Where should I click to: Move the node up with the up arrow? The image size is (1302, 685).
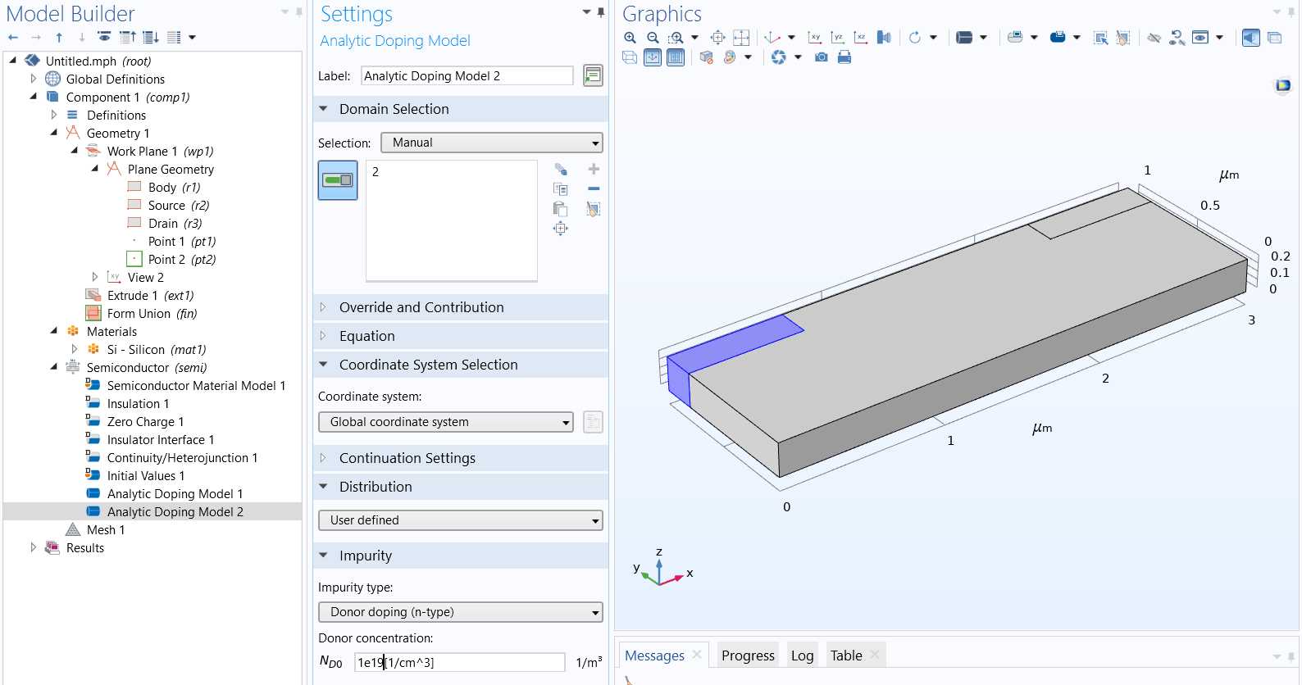pyautogui.click(x=59, y=37)
